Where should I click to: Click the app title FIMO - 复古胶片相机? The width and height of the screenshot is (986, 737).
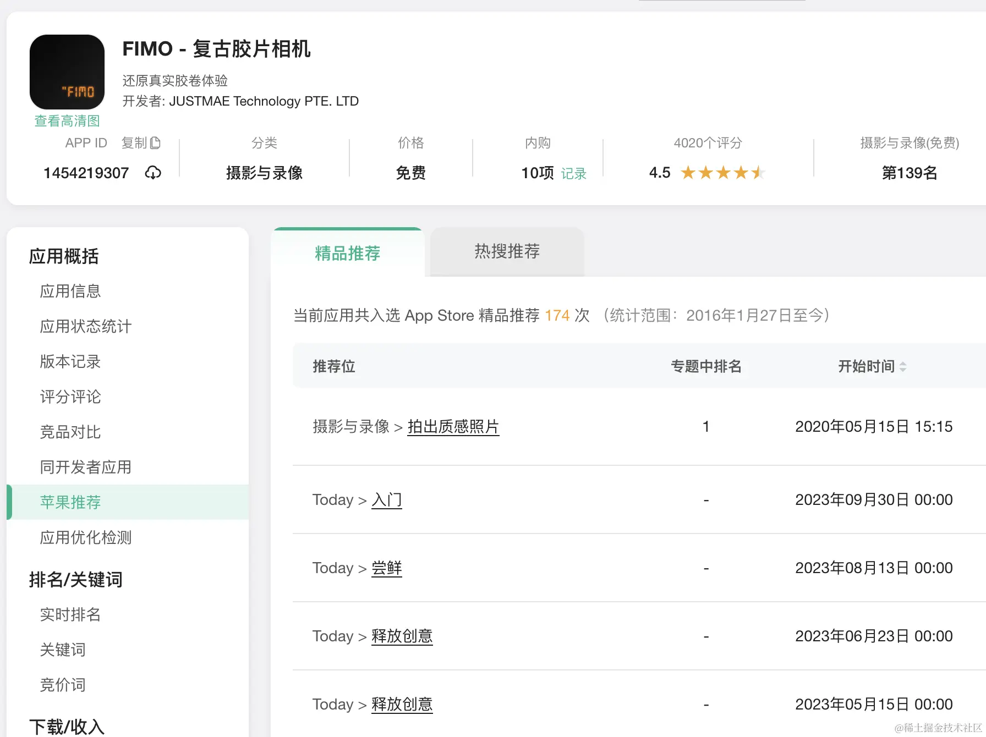tap(216, 49)
